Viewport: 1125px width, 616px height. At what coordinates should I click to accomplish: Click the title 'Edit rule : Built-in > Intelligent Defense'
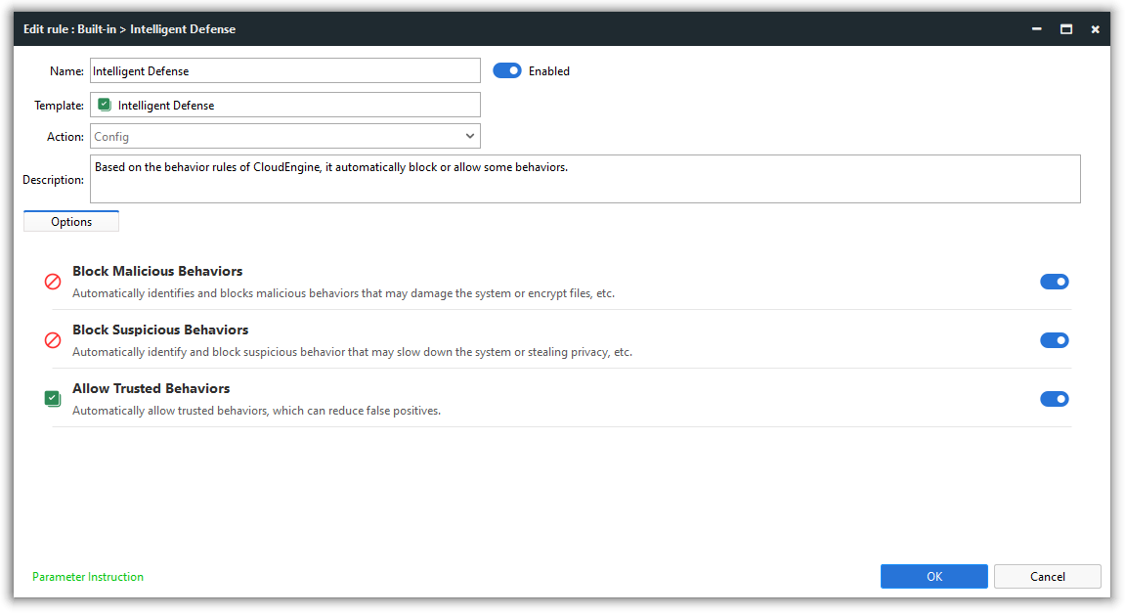coord(129,28)
